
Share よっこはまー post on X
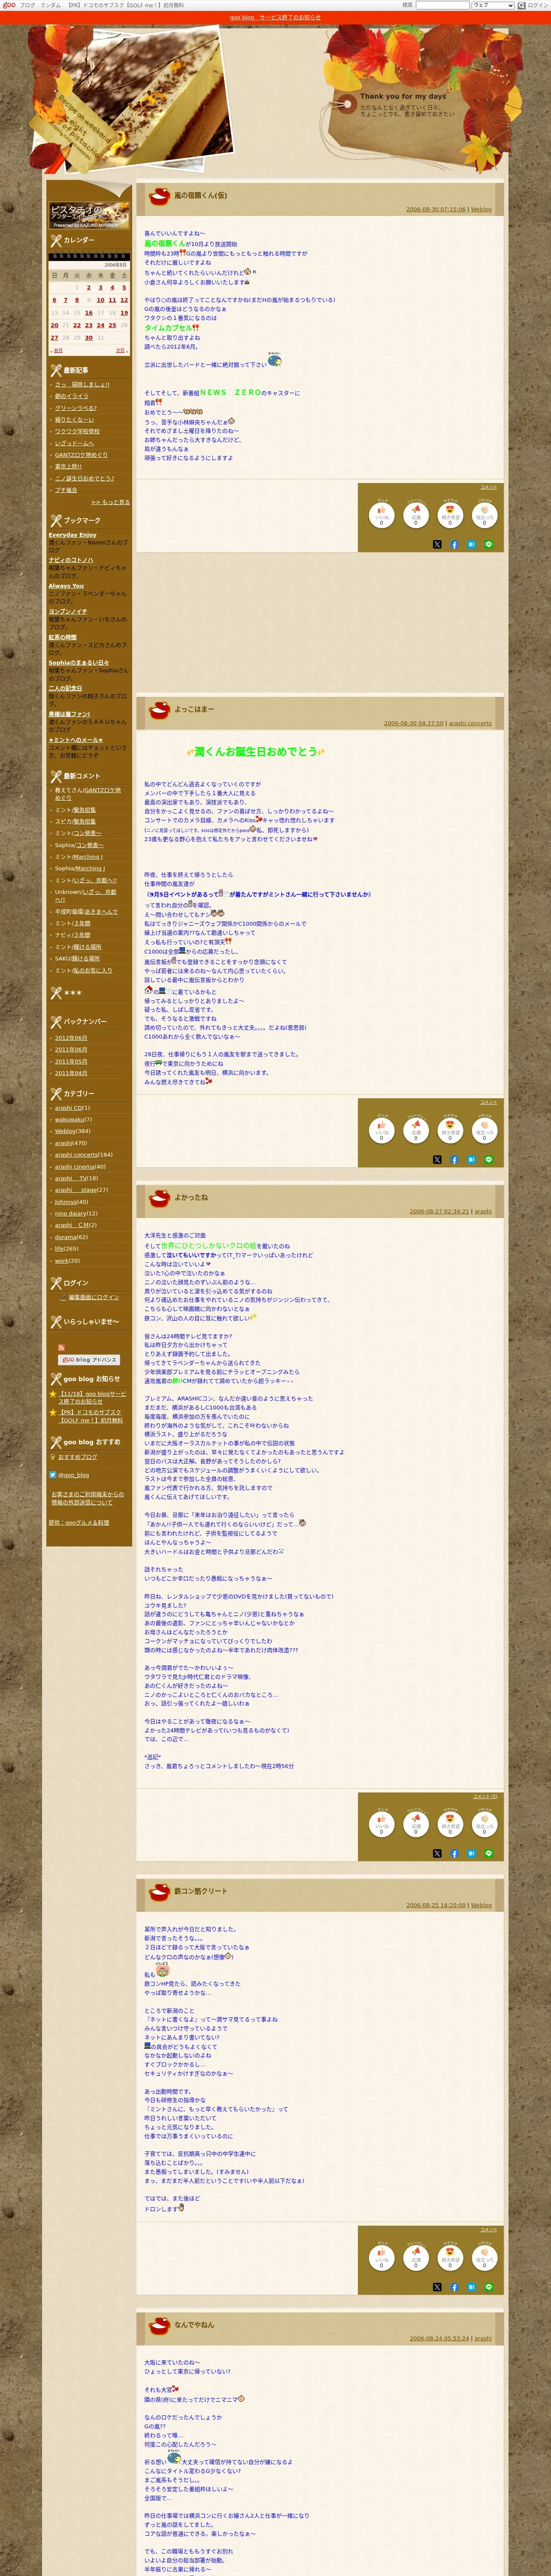(437, 1160)
